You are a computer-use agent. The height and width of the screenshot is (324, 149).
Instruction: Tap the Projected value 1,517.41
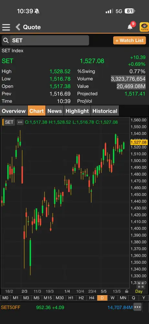click(x=135, y=94)
